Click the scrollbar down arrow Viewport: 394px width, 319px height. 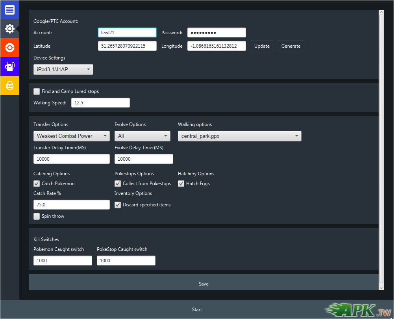tap(381, 288)
